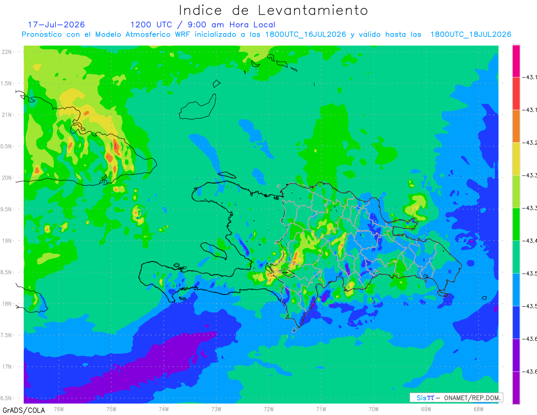Click the pink swatch atop the color bar

coord(516,61)
